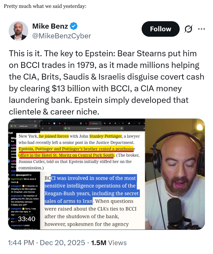The width and height of the screenshot is (213, 254).
Task: Click the browser back arrow in video
Action: (x=43, y=128)
